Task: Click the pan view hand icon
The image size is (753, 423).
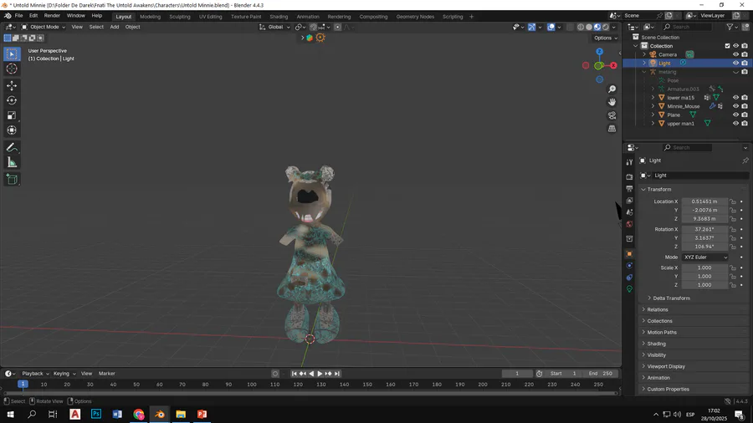Action: coord(612,102)
